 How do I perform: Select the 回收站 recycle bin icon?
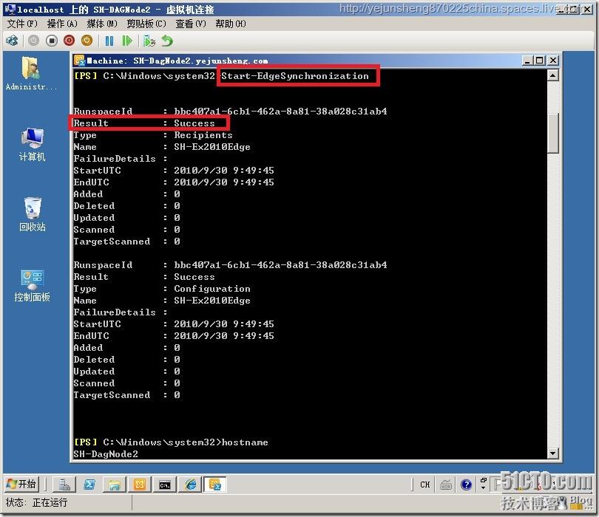(x=32, y=214)
